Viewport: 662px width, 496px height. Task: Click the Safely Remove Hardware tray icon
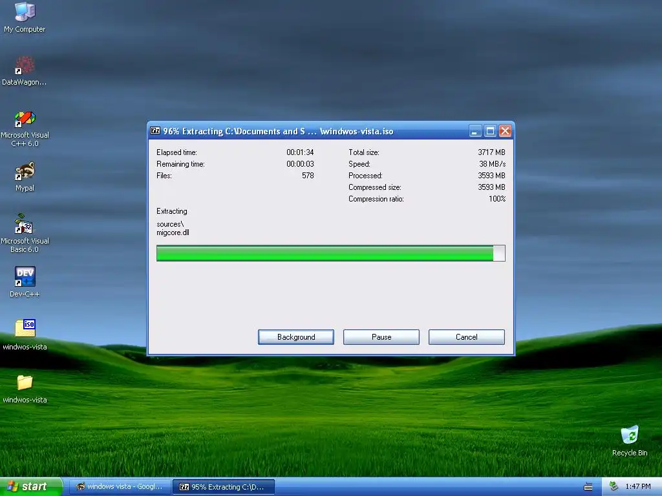click(x=614, y=486)
